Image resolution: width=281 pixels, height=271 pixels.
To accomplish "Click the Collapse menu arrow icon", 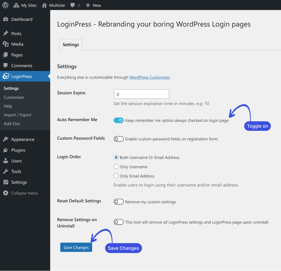I will 6,193.
